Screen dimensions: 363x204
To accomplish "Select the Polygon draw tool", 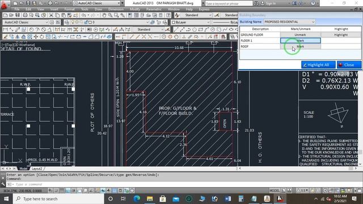I will [x=195, y=29].
